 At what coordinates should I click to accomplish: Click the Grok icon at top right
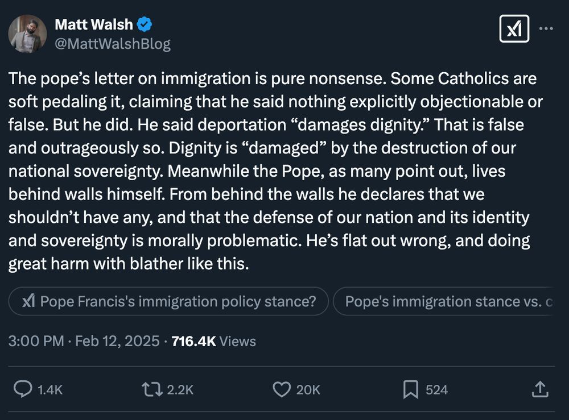(x=514, y=28)
